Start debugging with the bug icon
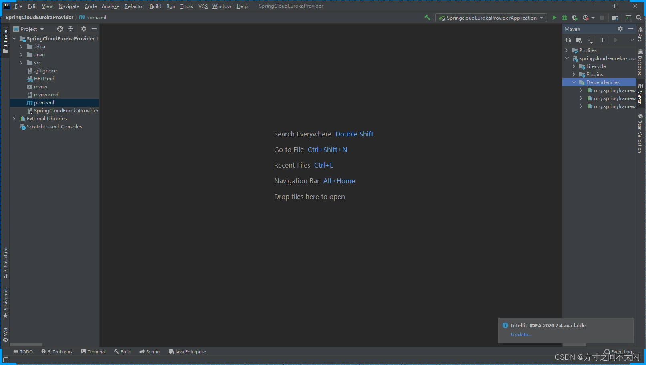646x365 pixels. click(x=565, y=18)
